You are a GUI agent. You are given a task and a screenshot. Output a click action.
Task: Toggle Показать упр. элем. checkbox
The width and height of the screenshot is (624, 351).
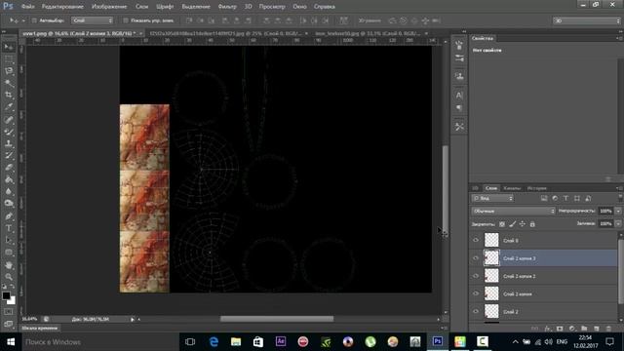point(126,20)
